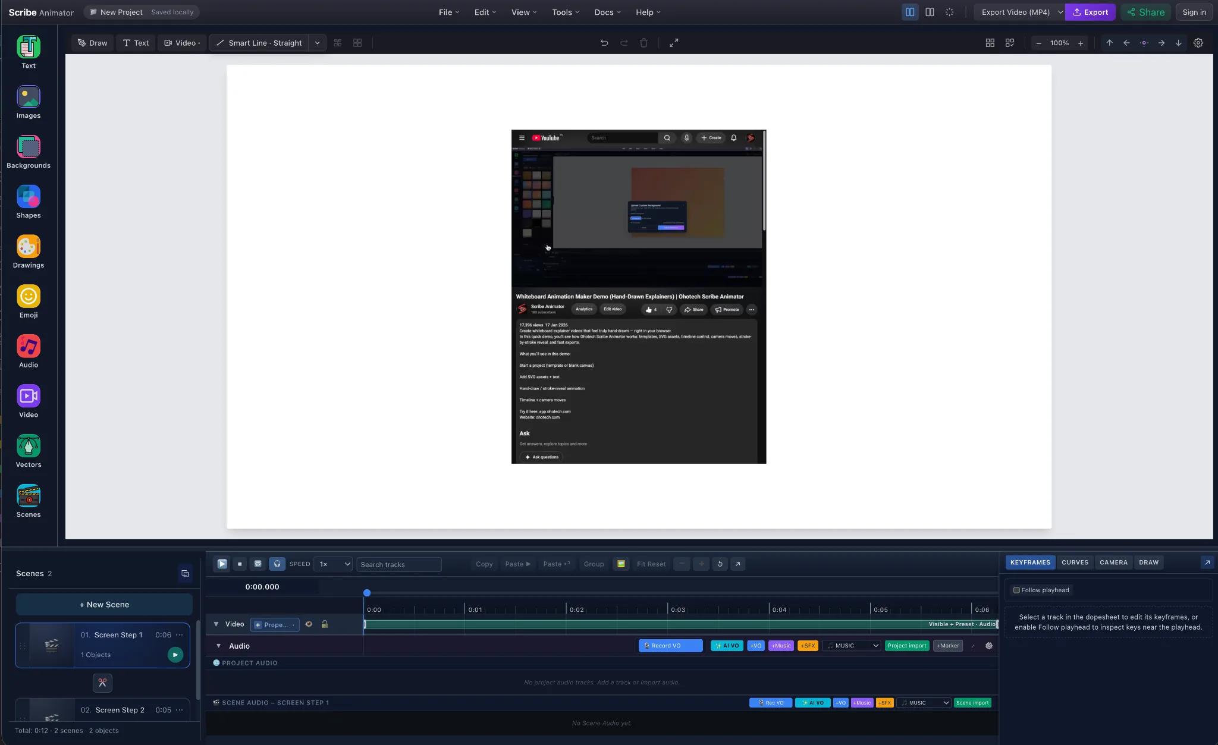Zoom in canvas with plus button
This screenshot has width=1218, height=745.
[1081, 43]
